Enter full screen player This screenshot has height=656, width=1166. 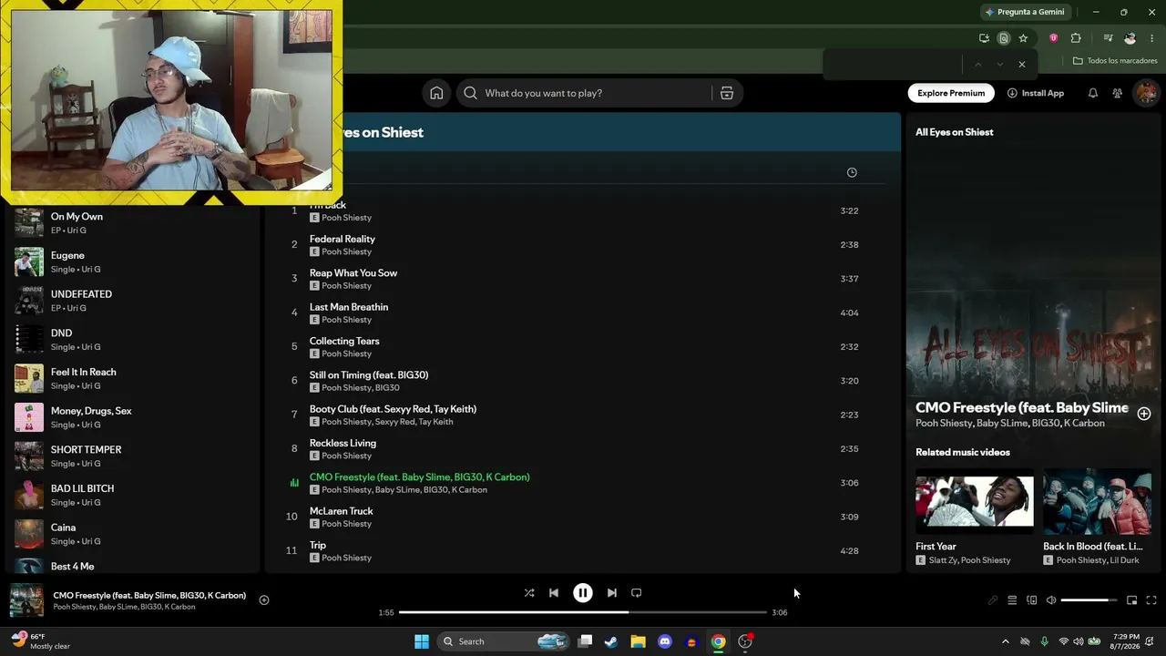[x=1151, y=600]
